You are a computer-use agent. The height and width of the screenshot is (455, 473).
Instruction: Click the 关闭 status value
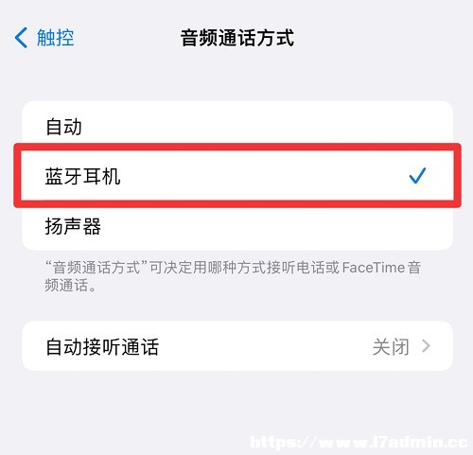point(391,346)
